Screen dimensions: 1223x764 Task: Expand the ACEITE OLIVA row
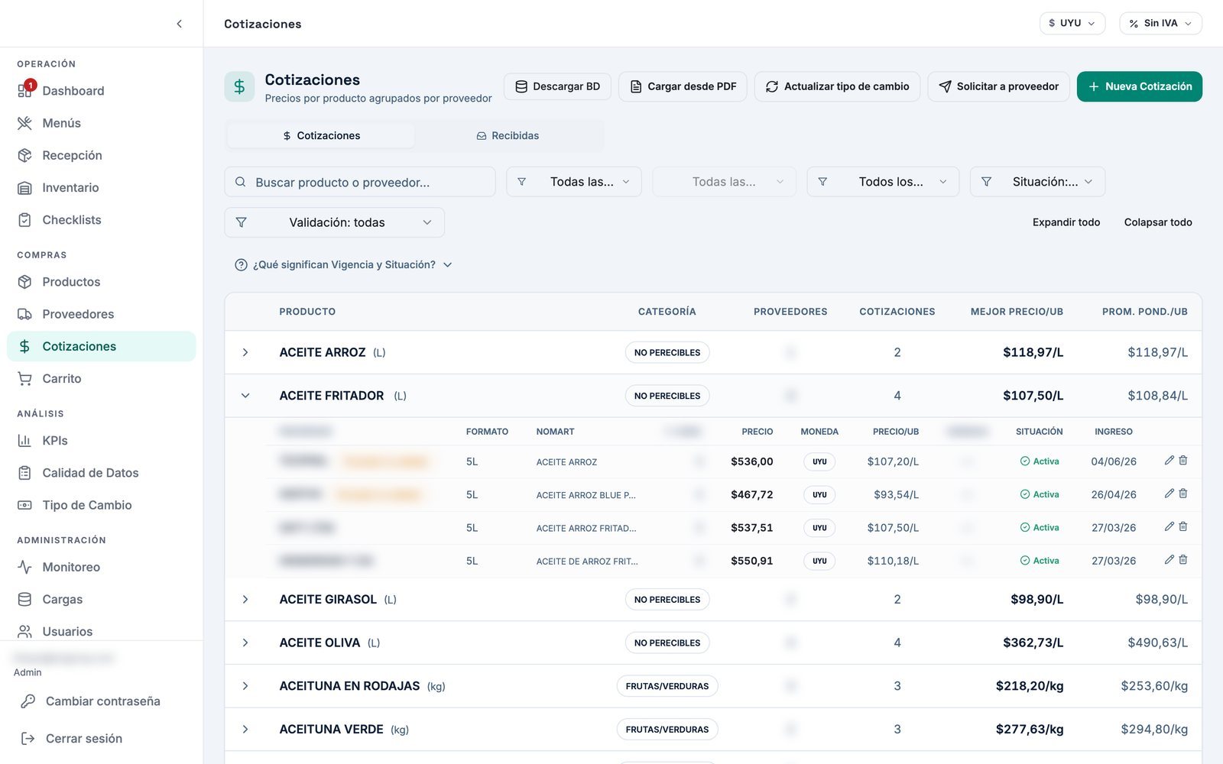pyautogui.click(x=245, y=643)
